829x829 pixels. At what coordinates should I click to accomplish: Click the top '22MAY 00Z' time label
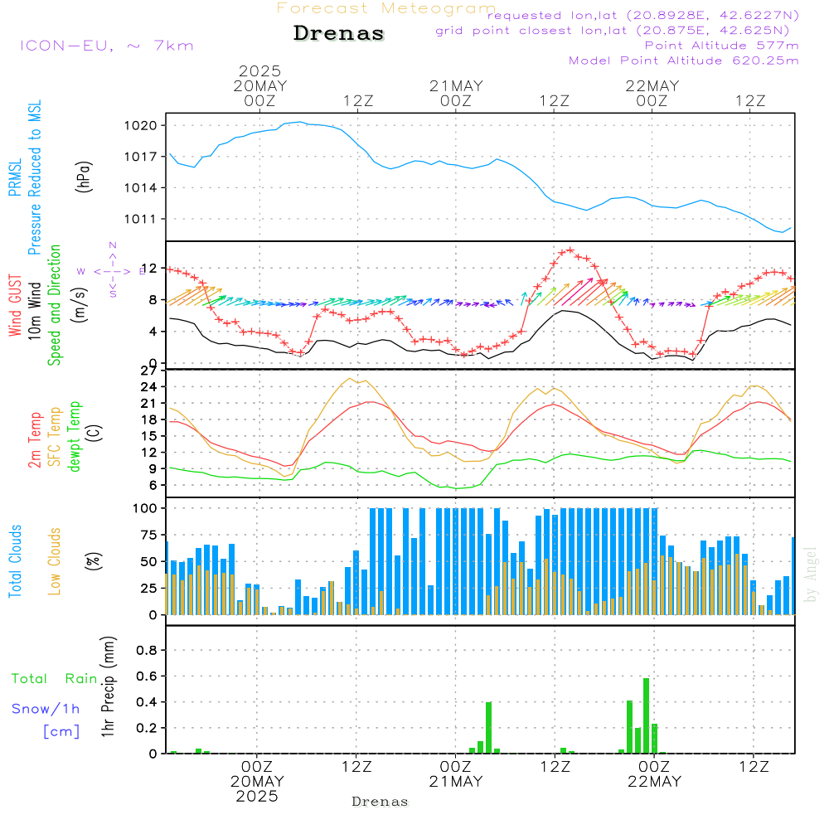[652, 93]
